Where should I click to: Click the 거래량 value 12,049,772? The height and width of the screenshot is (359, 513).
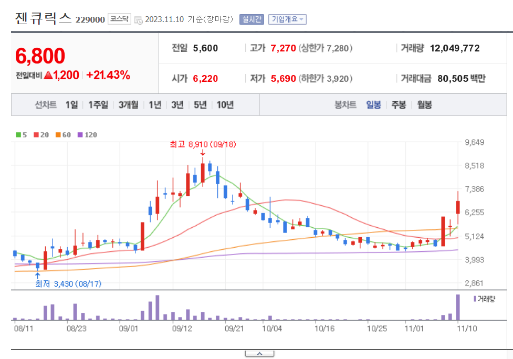coord(454,48)
